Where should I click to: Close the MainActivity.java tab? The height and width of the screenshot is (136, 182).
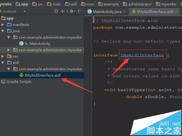click(x=125, y=12)
